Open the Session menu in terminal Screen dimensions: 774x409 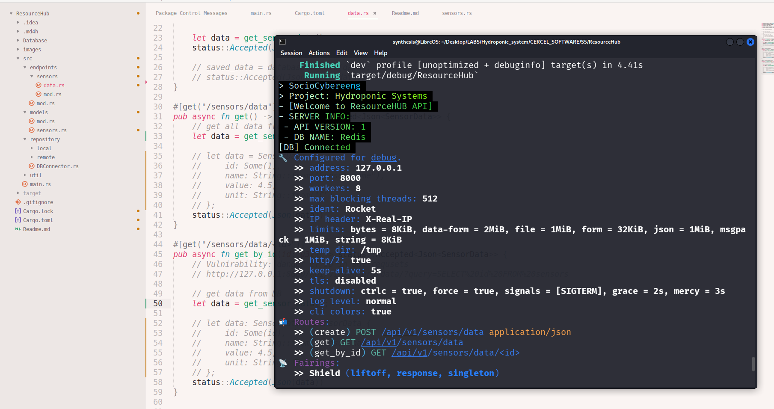coord(291,53)
